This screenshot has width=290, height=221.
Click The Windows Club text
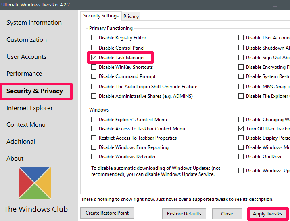[x=36, y=209]
